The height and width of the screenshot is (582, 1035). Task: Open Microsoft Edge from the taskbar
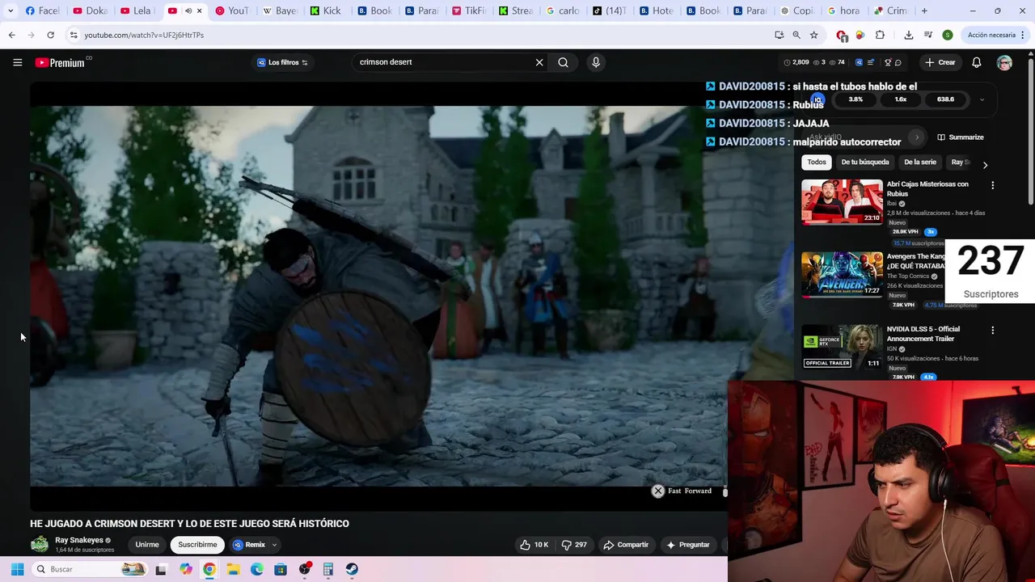tap(257, 569)
